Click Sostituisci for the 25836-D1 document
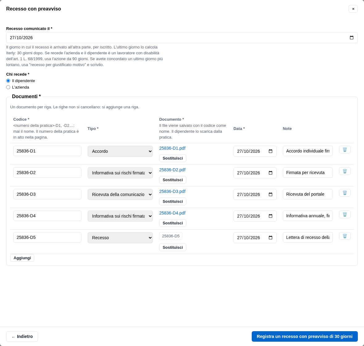The height and width of the screenshot is (346, 364). (173, 158)
